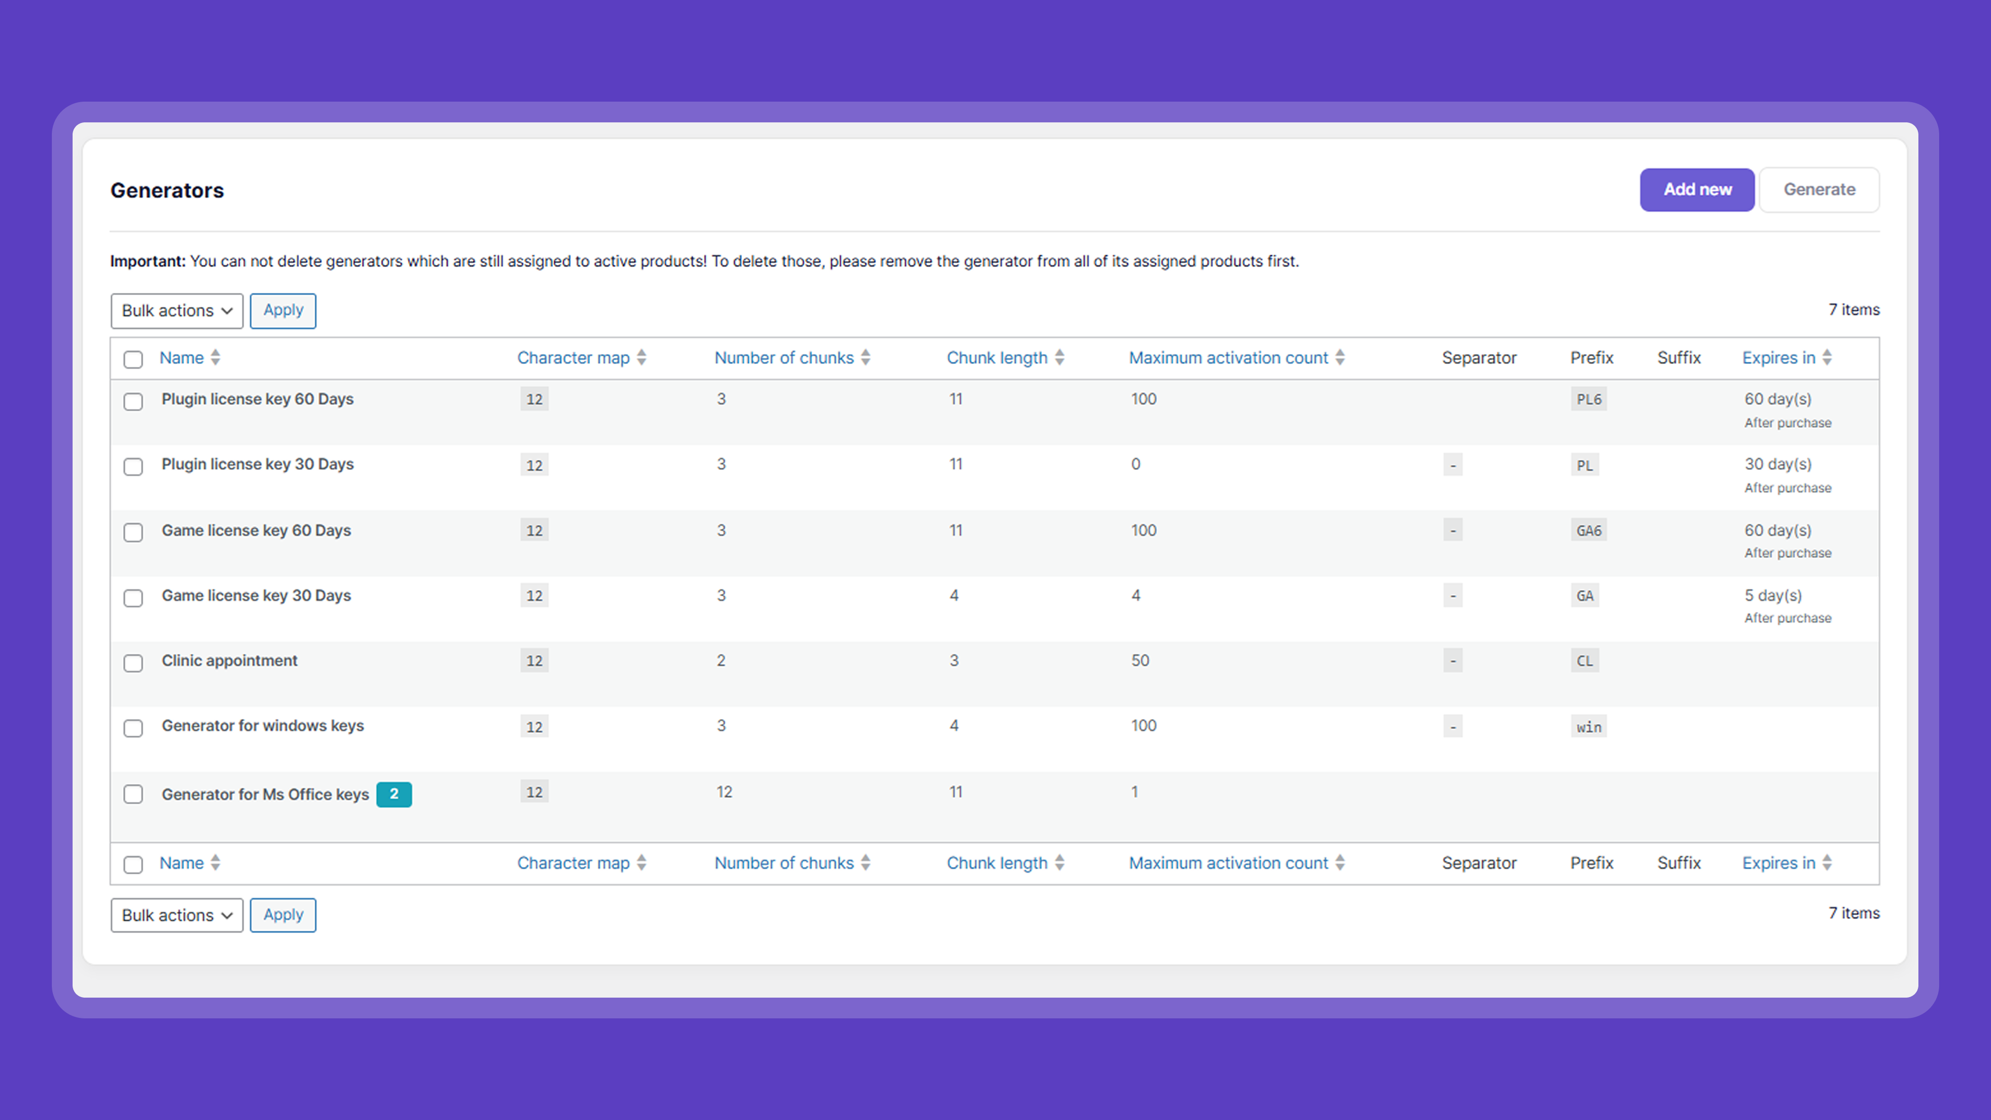Open the bottom Bulk actions dropdown
1991x1120 pixels.
pyautogui.click(x=177, y=915)
